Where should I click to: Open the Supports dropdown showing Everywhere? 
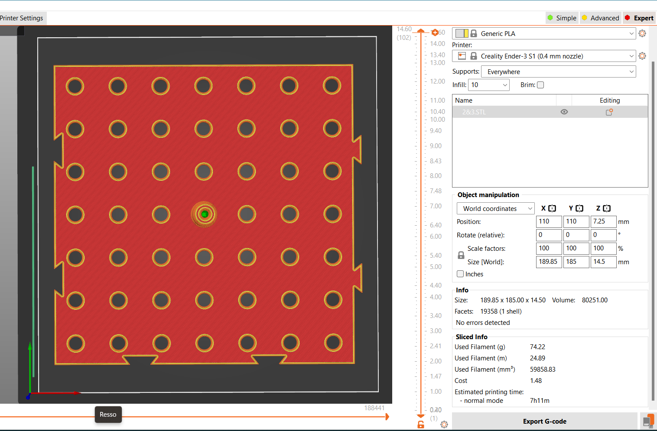[558, 71]
